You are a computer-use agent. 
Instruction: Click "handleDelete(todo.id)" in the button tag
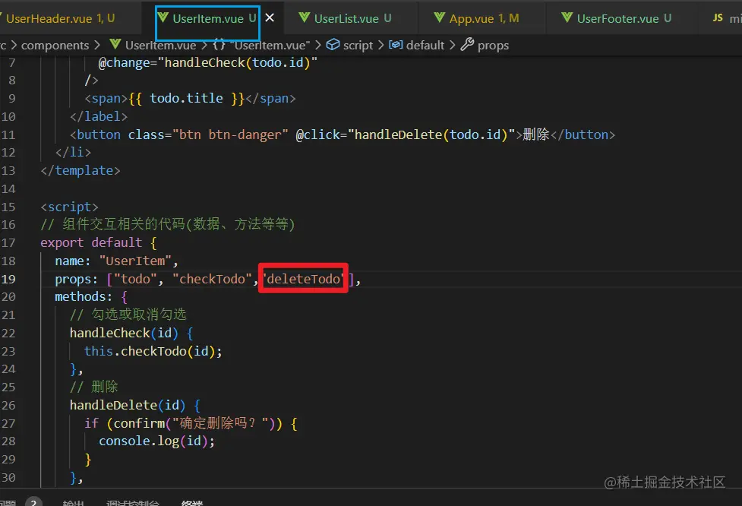click(431, 135)
